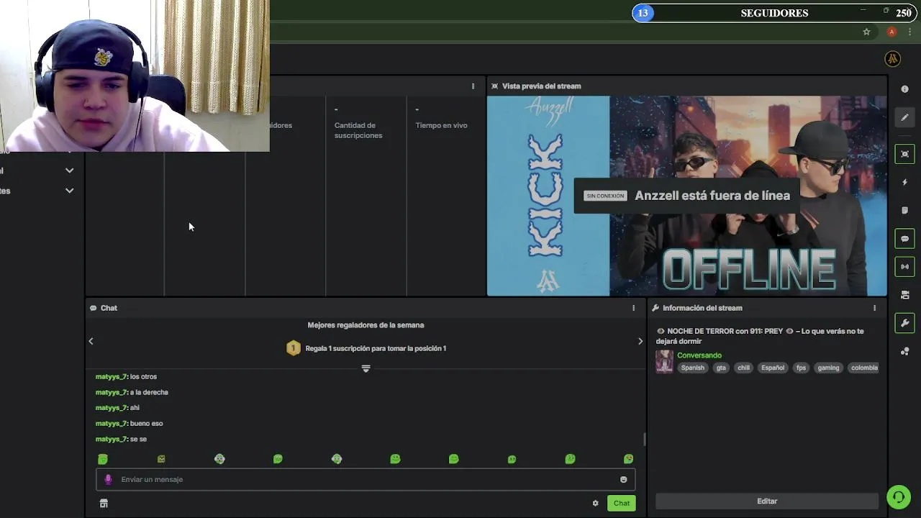This screenshot has height=518, width=921.
Task: Click Mejores regaladores de la semana heading
Action: click(366, 325)
